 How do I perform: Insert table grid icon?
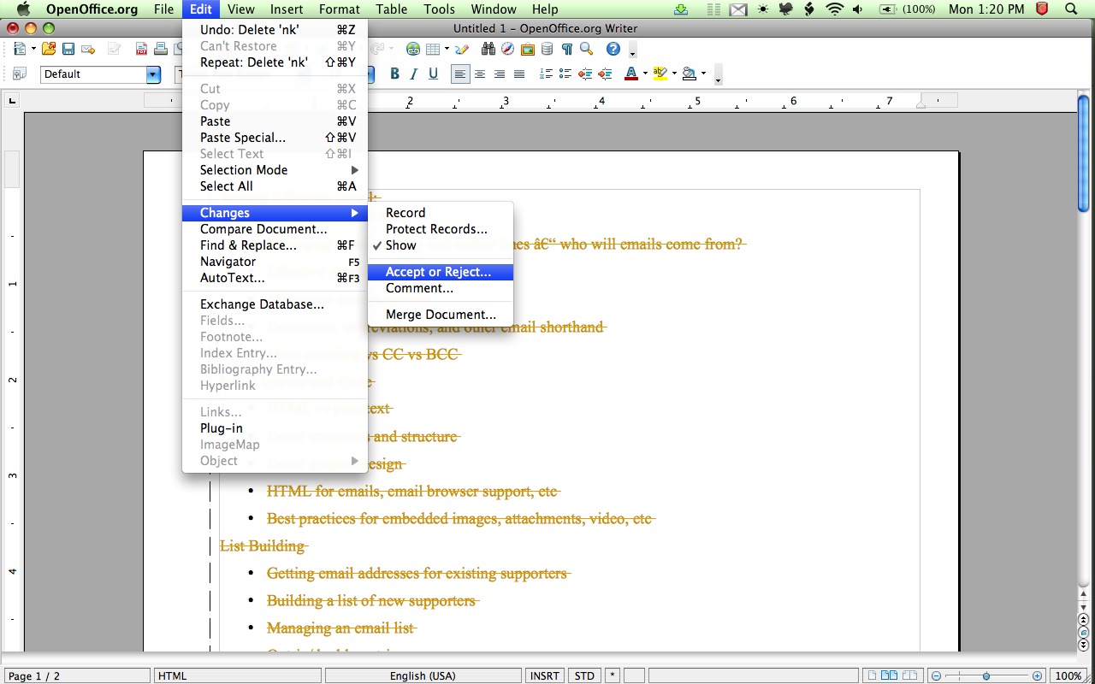(433, 49)
